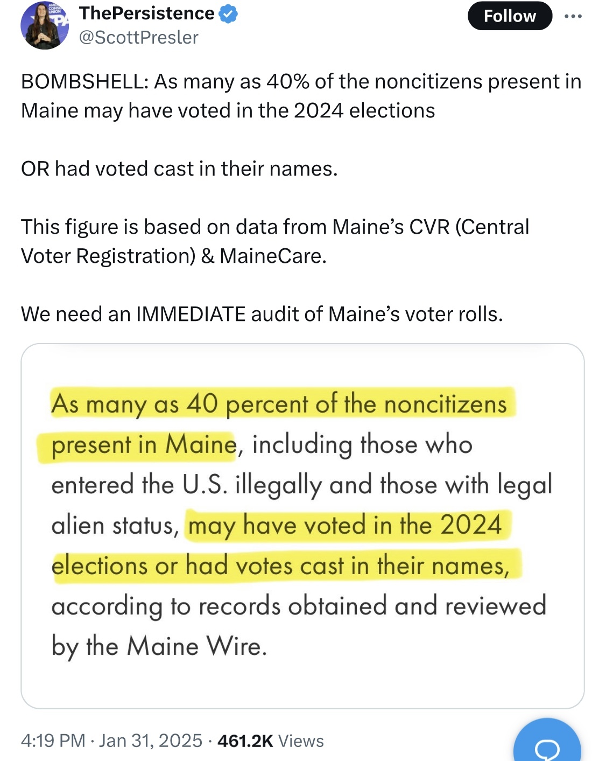
Task: Open ThePersistence profile avatar
Action: pos(45,25)
